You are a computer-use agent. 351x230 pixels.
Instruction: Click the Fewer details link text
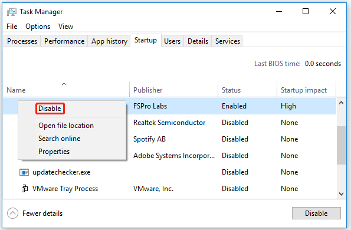(x=42, y=213)
